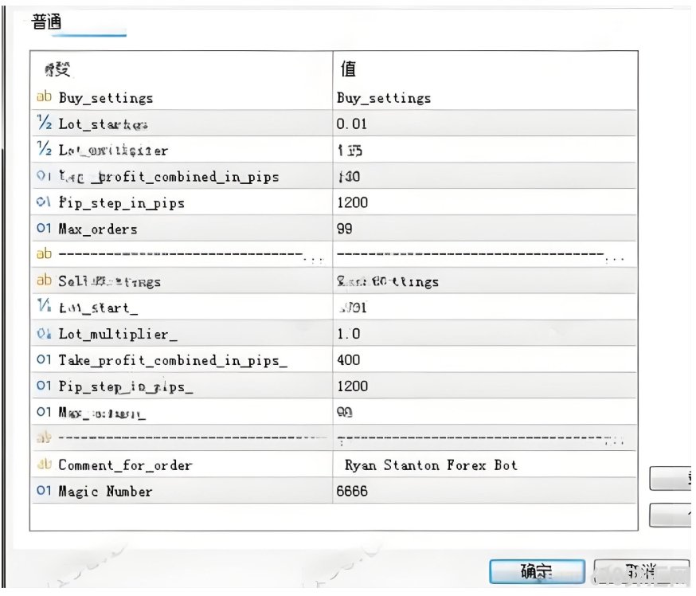Select Take_profit_combined_in_pips_ name in Sell section

pos(173,360)
